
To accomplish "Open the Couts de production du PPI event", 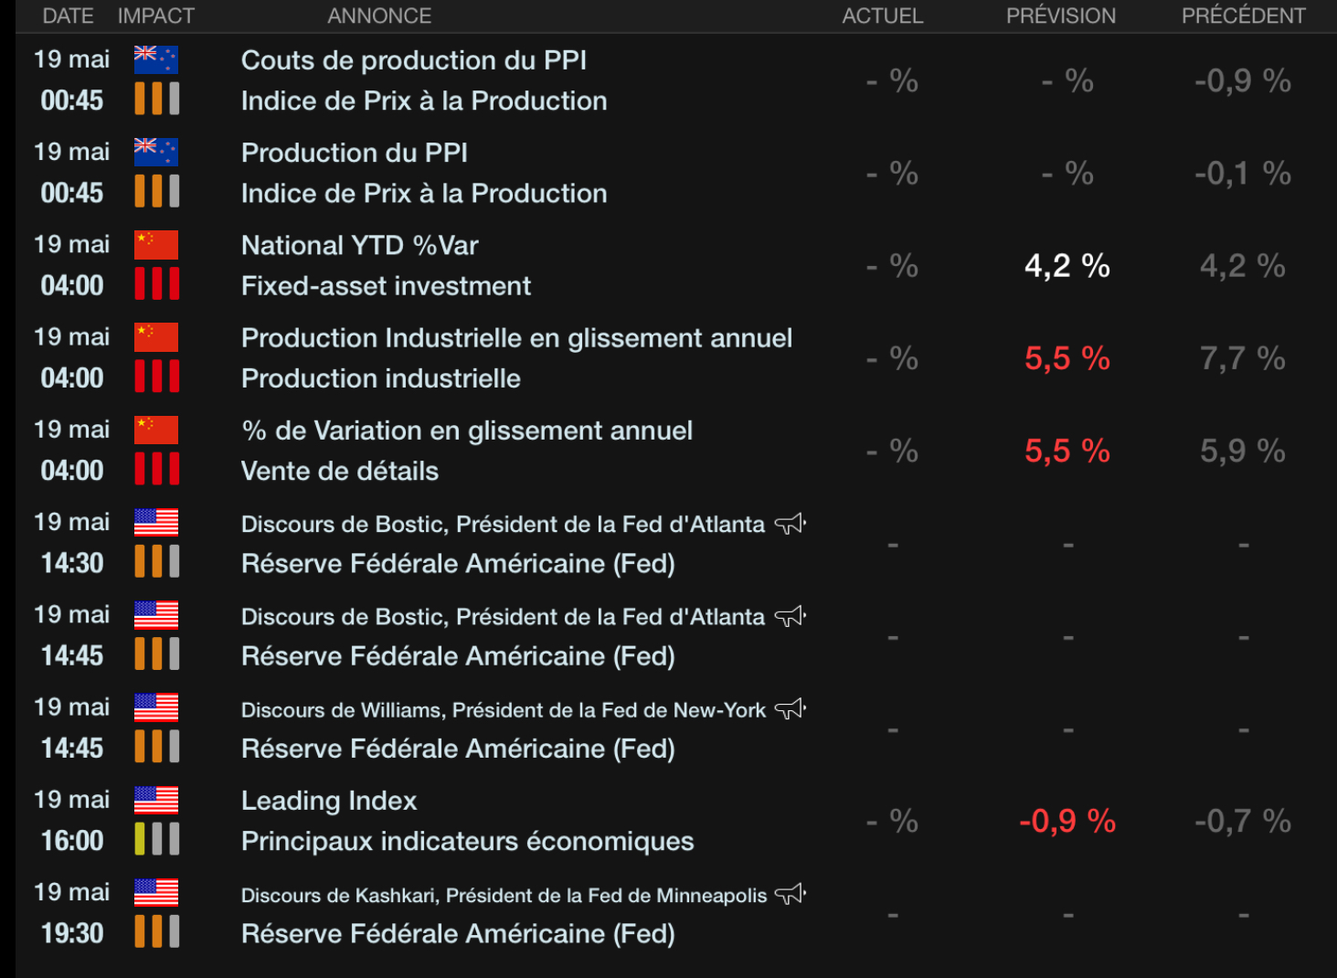I will pos(413,60).
